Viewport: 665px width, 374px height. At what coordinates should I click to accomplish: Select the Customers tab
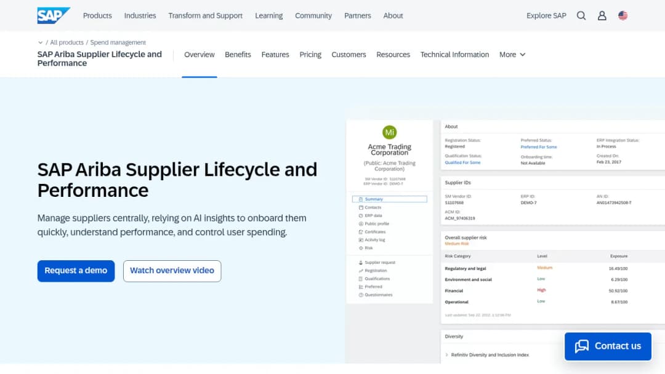pos(349,55)
